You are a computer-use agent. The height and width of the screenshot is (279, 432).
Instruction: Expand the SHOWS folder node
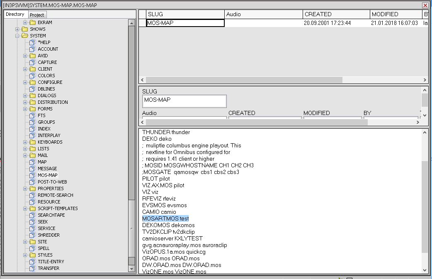click(x=17, y=29)
